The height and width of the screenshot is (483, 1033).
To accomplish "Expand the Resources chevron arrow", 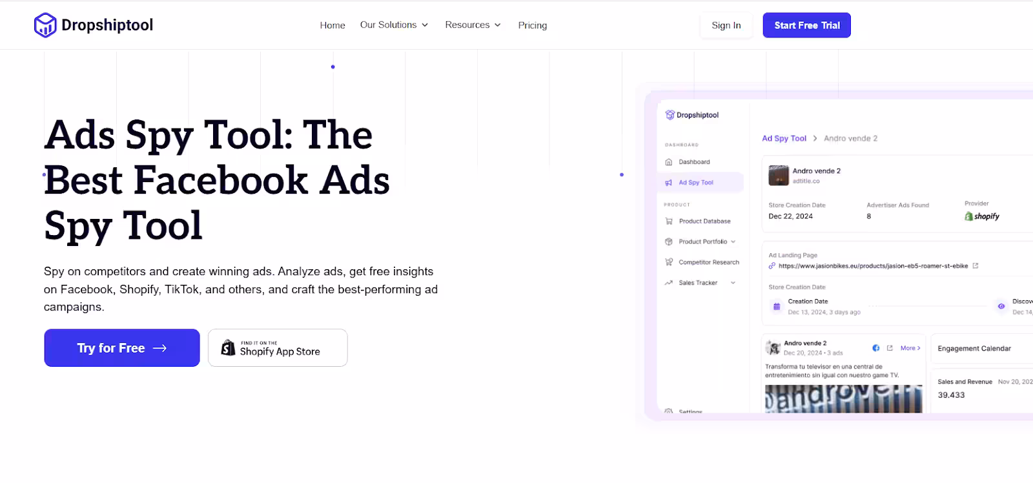I will click(497, 25).
